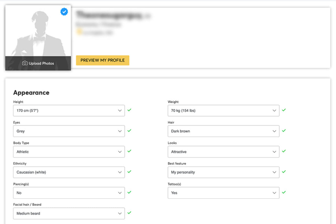Expand the Eyes dropdown set to Grey
The height and width of the screenshot is (224, 336).
(x=69, y=131)
